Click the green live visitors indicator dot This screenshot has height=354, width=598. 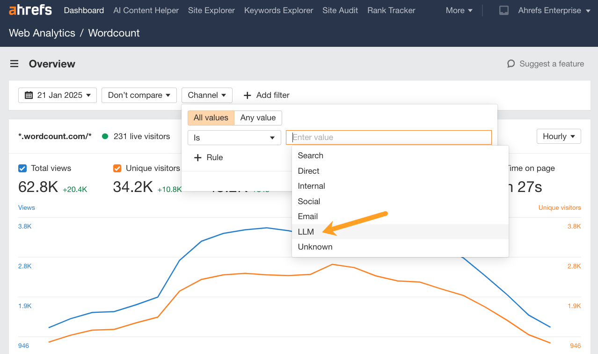[x=106, y=136]
